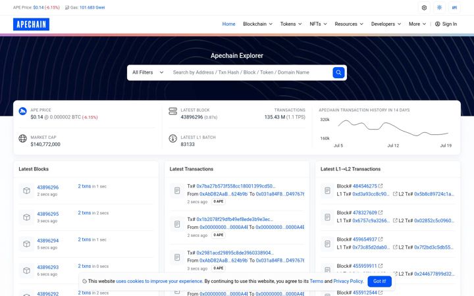Click the transaction history line chart
The height and width of the screenshot is (296, 474).
pyautogui.click(x=392, y=128)
